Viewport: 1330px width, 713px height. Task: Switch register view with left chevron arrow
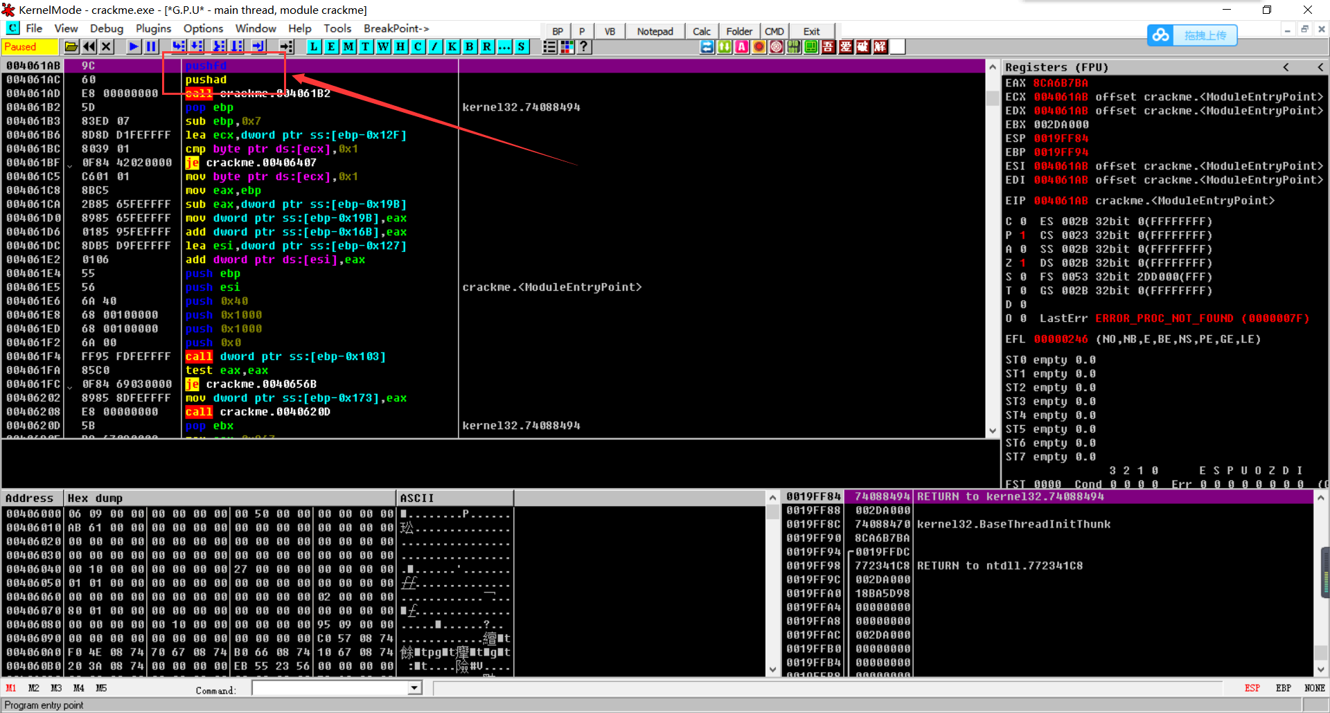[1286, 67]
